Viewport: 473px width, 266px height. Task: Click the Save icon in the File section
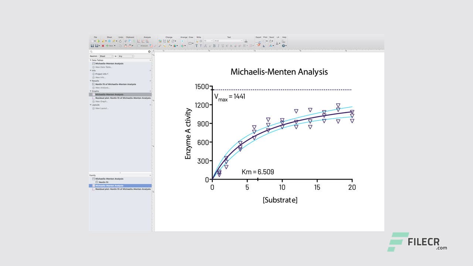[x=92, y=45]
